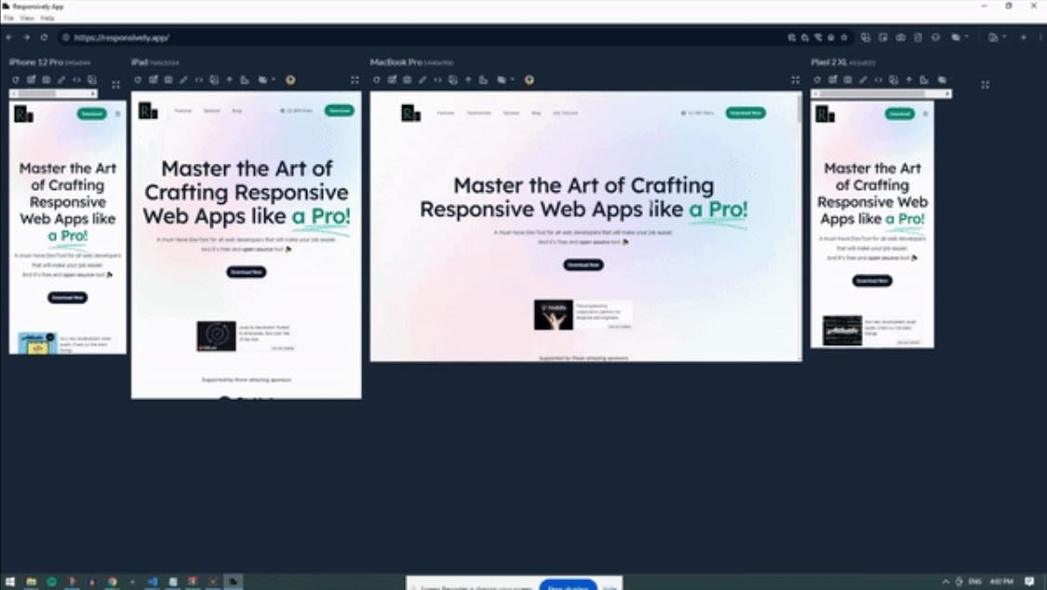Click the green Download button in the Pixel 2 XL preview
The image size is (1047, 590).
pyautogui.click(x=899, y=114)
